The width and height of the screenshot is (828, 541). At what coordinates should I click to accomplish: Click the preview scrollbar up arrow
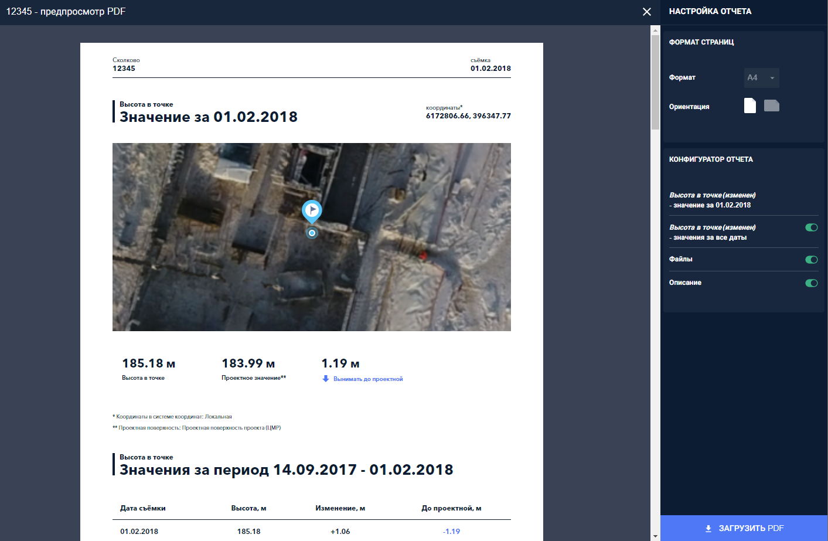[x=655, y=30]
